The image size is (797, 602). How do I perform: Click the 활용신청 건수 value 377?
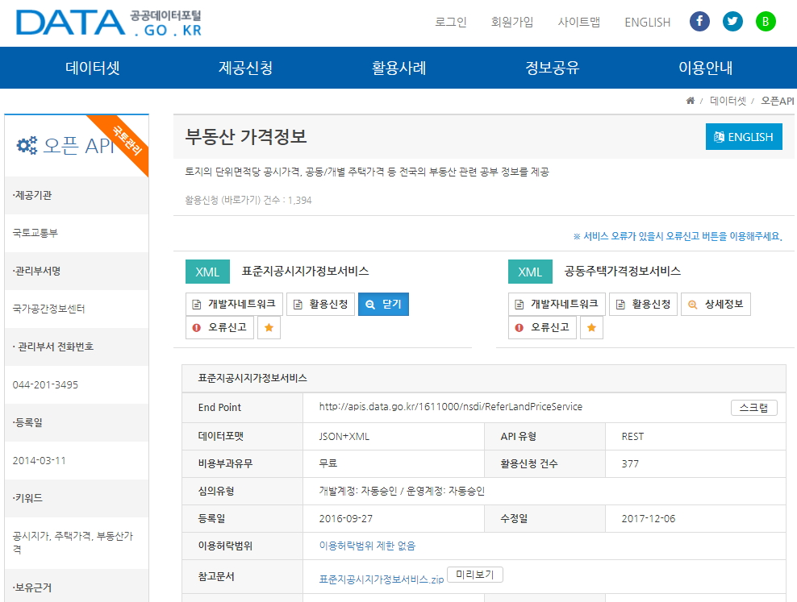(x=630, y=464)
